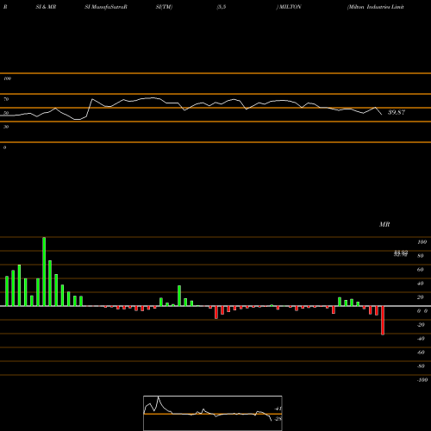The image size is (431, 431).
Task: Click the -60 label on the MR axis
Action: tap(421, 353)
